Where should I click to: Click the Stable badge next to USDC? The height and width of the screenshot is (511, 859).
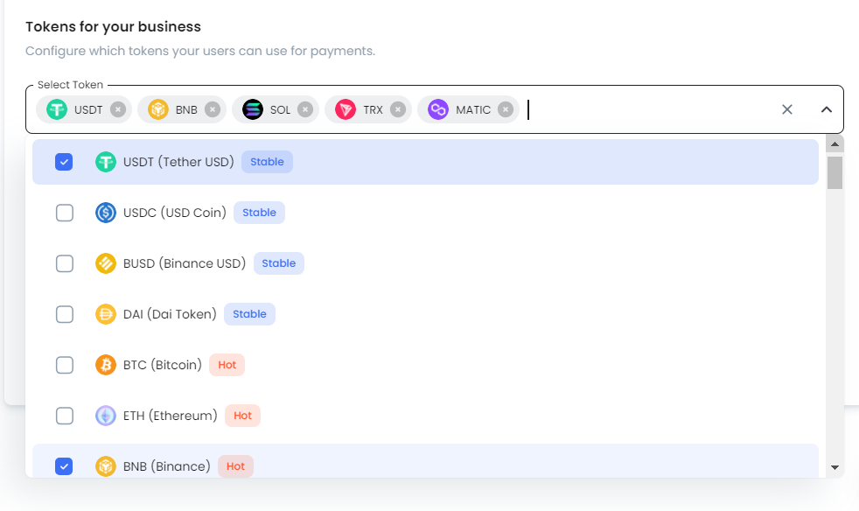[x=259, y=213]
